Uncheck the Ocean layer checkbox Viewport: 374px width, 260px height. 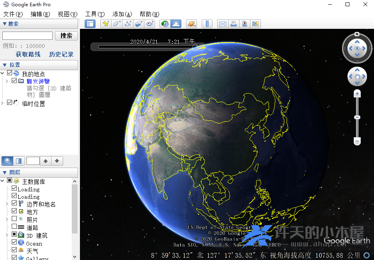[14, 242]
